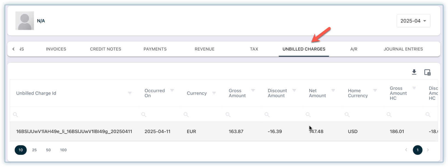This screenshot has height=167, width=448.
Task: Open the column chooser icon
Action: coord(427,72)
